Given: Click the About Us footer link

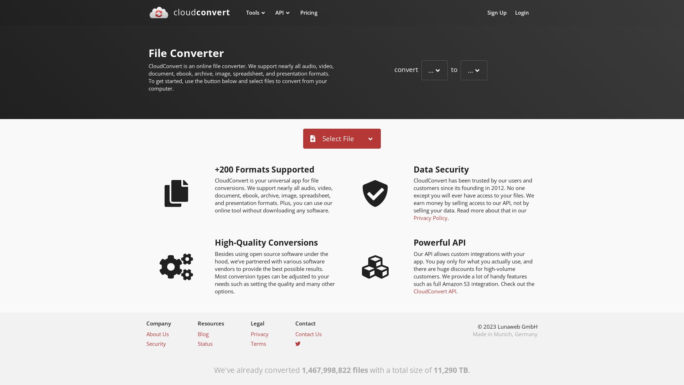Looking at the screenshot, I should coord(157,334).
